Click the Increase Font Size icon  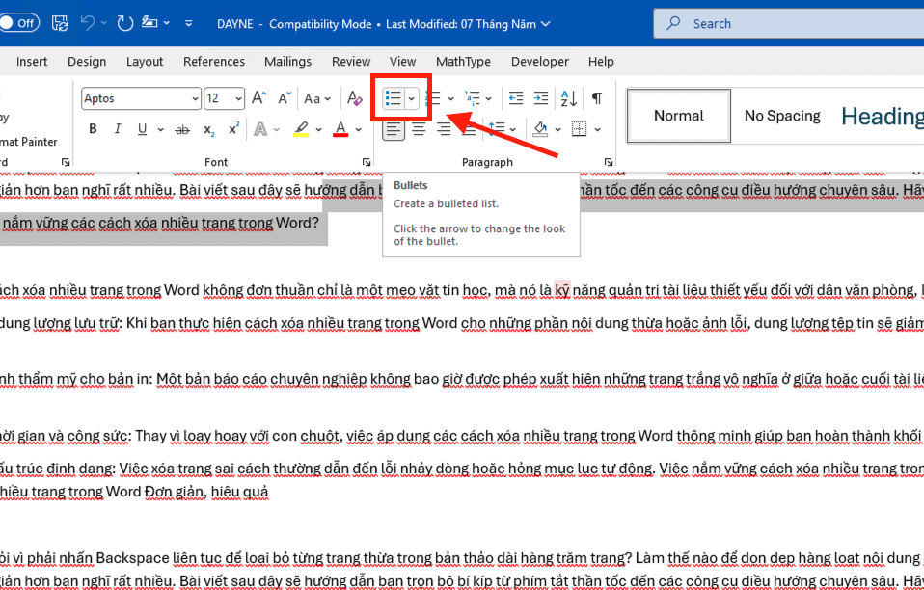pyautogui.click(x=259, y=98)
